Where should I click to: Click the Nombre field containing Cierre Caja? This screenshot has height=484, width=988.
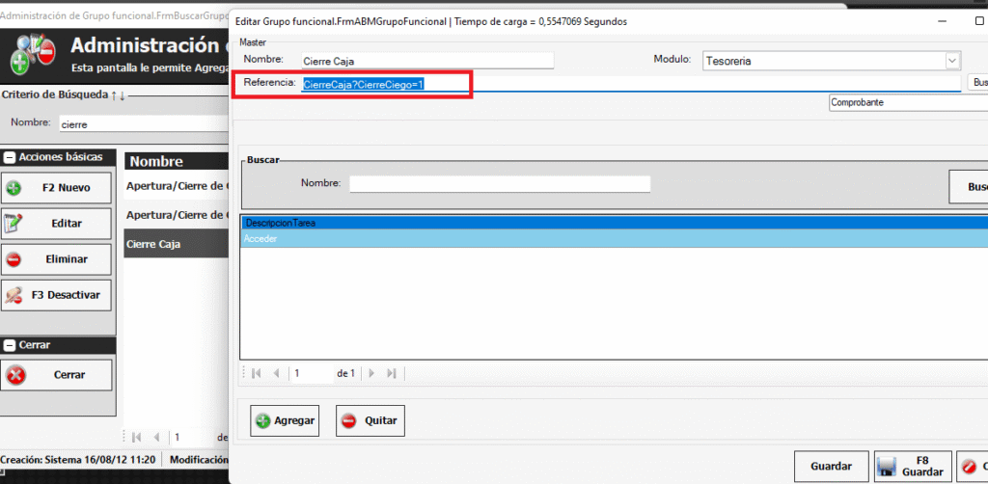[426, 61]
